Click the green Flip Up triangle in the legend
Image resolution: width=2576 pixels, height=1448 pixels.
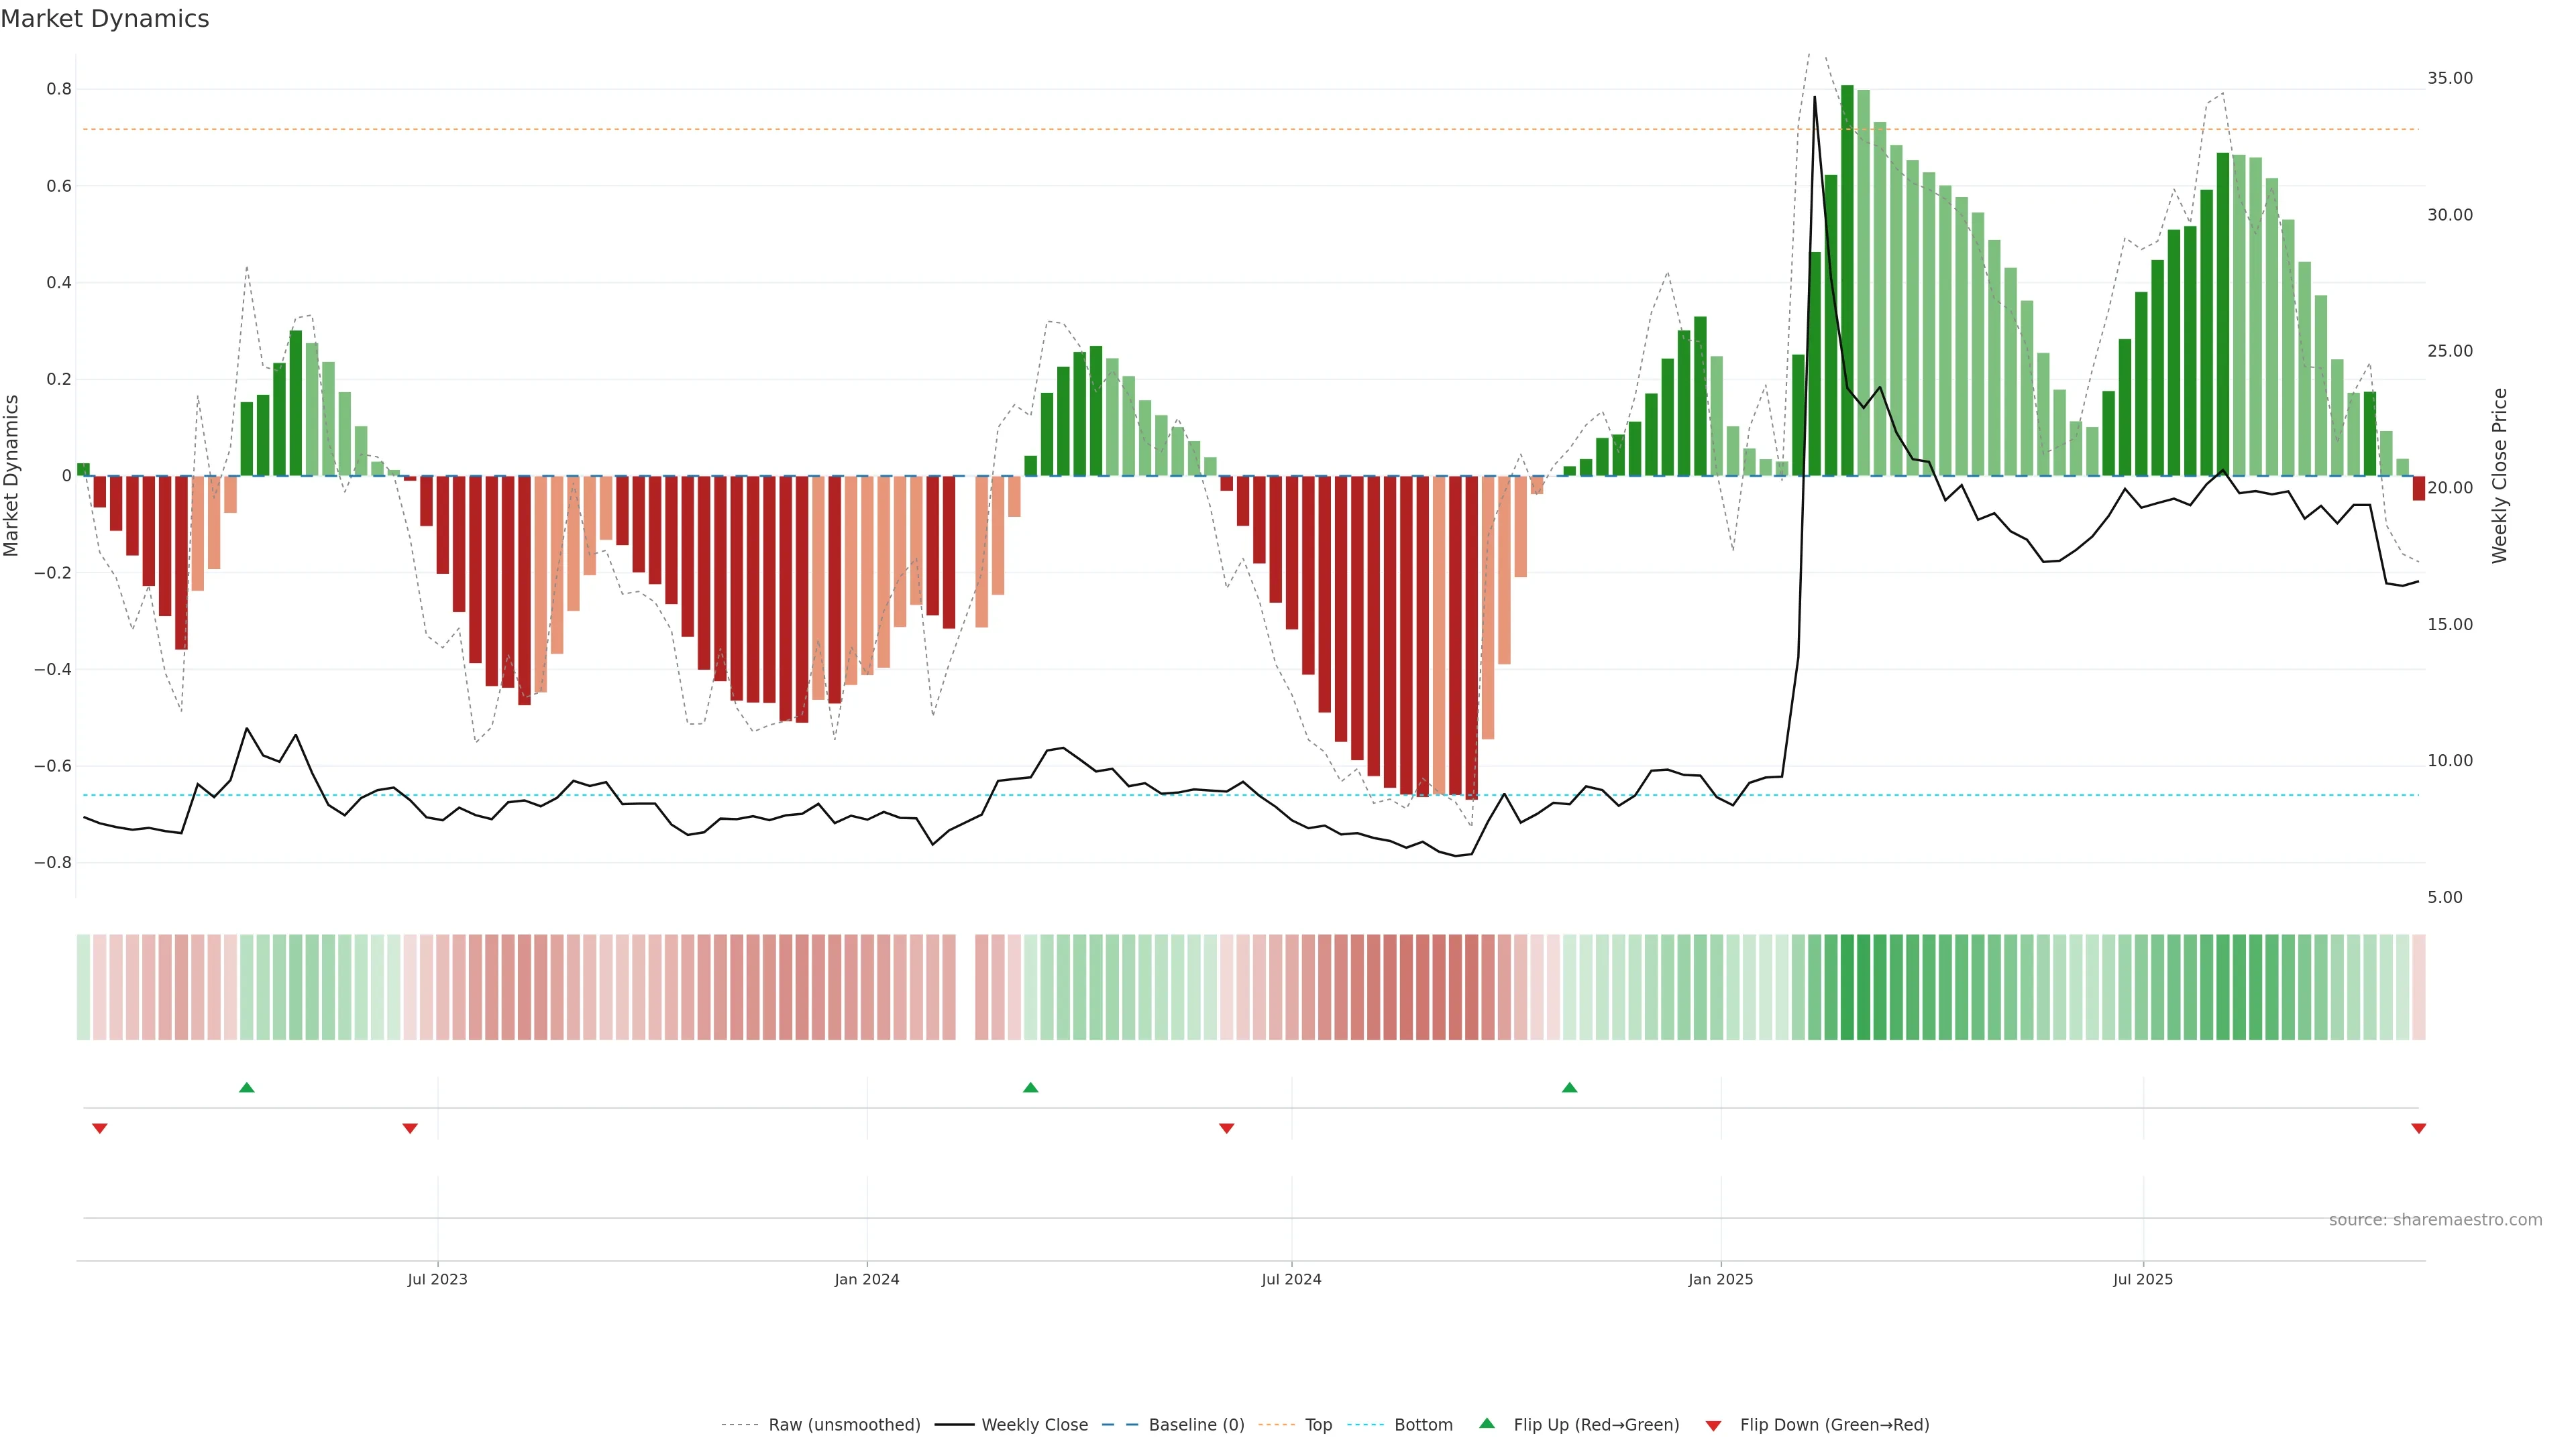point(1487,1423)
